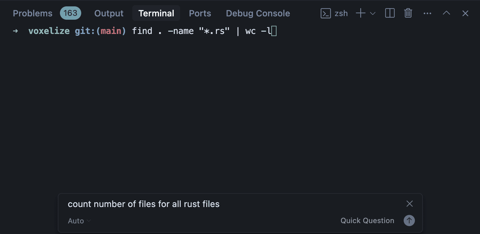Click the 163 problems count badge
The height and width of the screenshot is (234, 480).
(70, 13)
